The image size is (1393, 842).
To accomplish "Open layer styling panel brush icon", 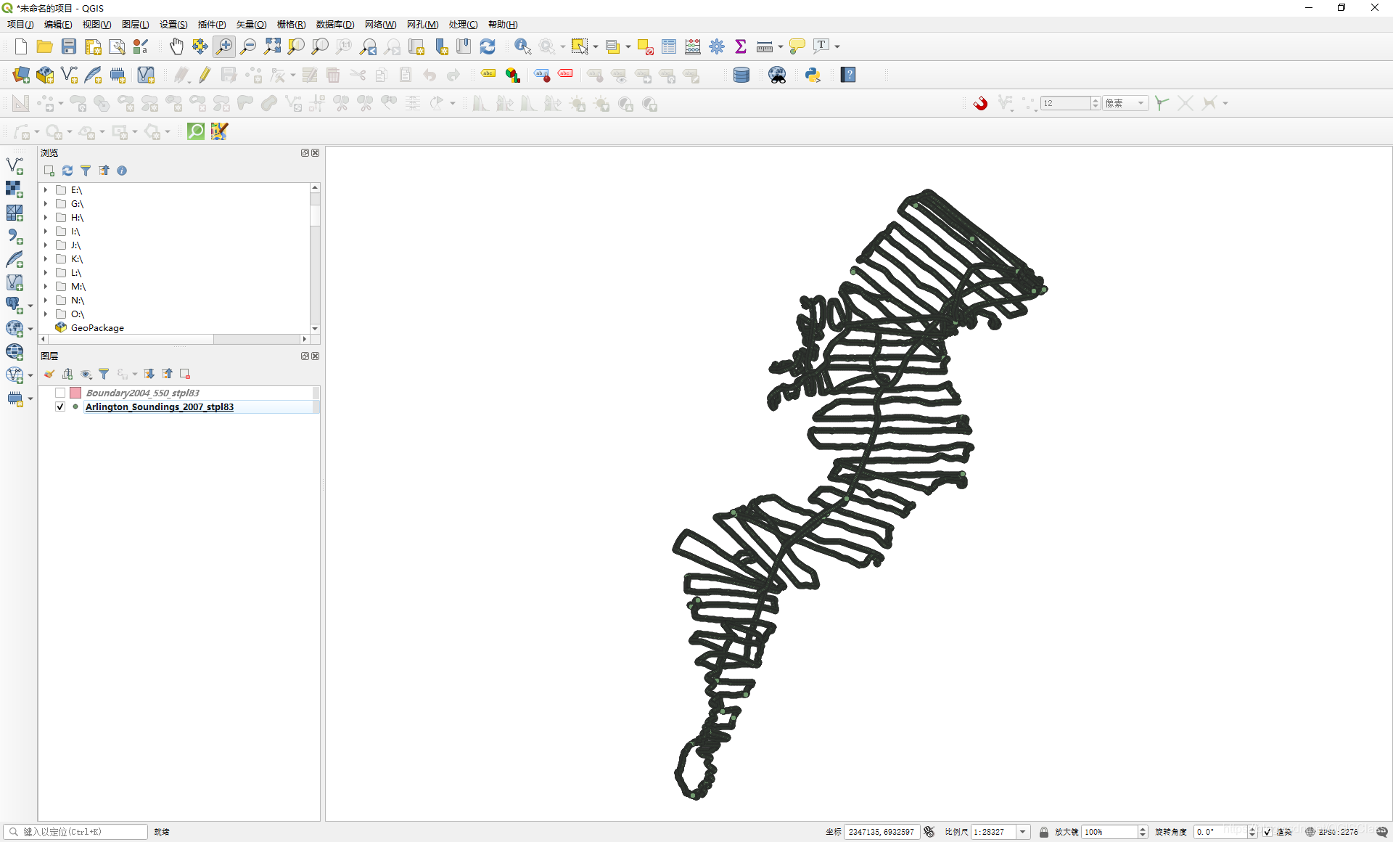I will tap(49, 374).
